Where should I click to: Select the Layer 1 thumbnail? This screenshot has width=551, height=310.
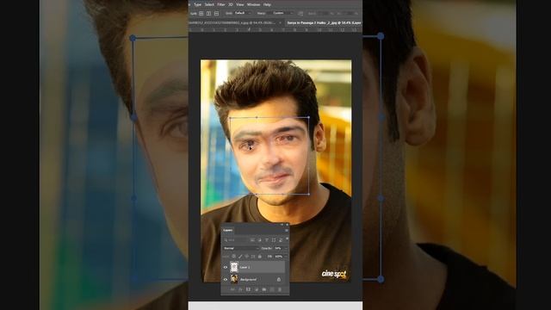[234, 267]
